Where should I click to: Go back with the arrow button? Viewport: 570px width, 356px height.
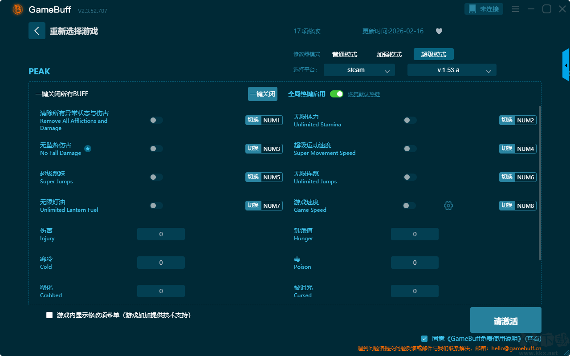coord(37,31)
